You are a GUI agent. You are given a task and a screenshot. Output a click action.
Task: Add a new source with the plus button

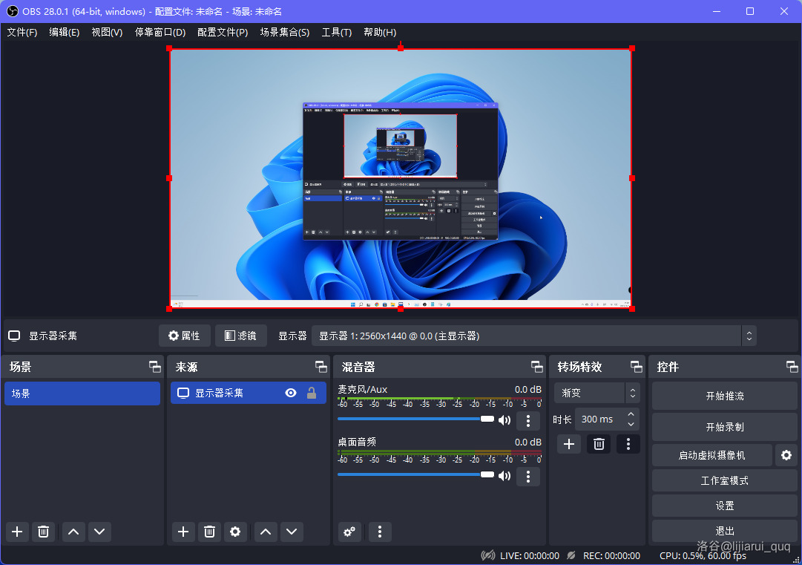tap(183, 532)
